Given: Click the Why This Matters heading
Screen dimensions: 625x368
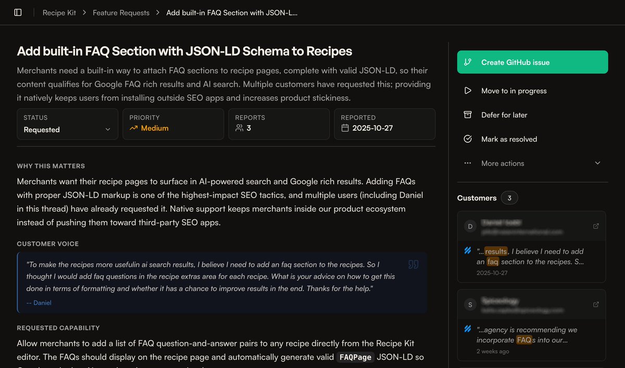Looking at the screenshot, I should pos(51,166).
